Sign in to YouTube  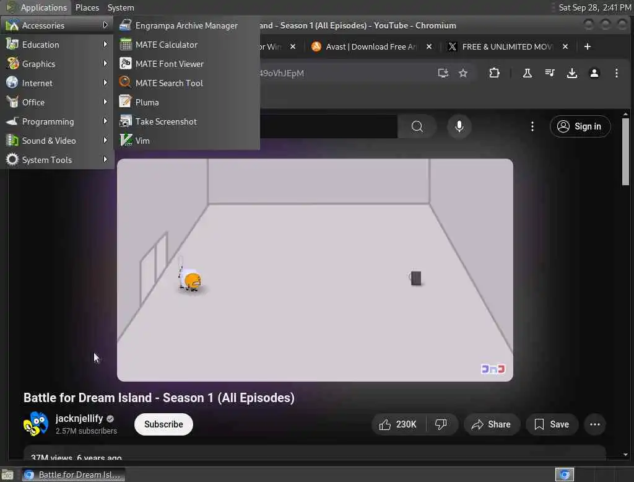(580, 126)
